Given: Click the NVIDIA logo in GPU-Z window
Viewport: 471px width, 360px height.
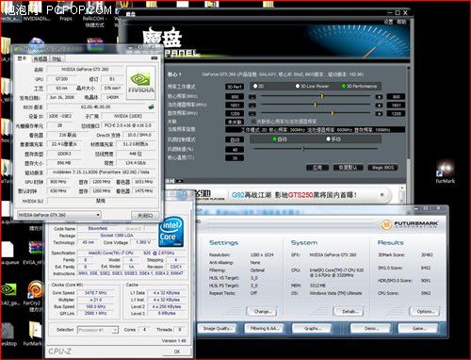Looking at the screenshot, I should click(140, 82).
